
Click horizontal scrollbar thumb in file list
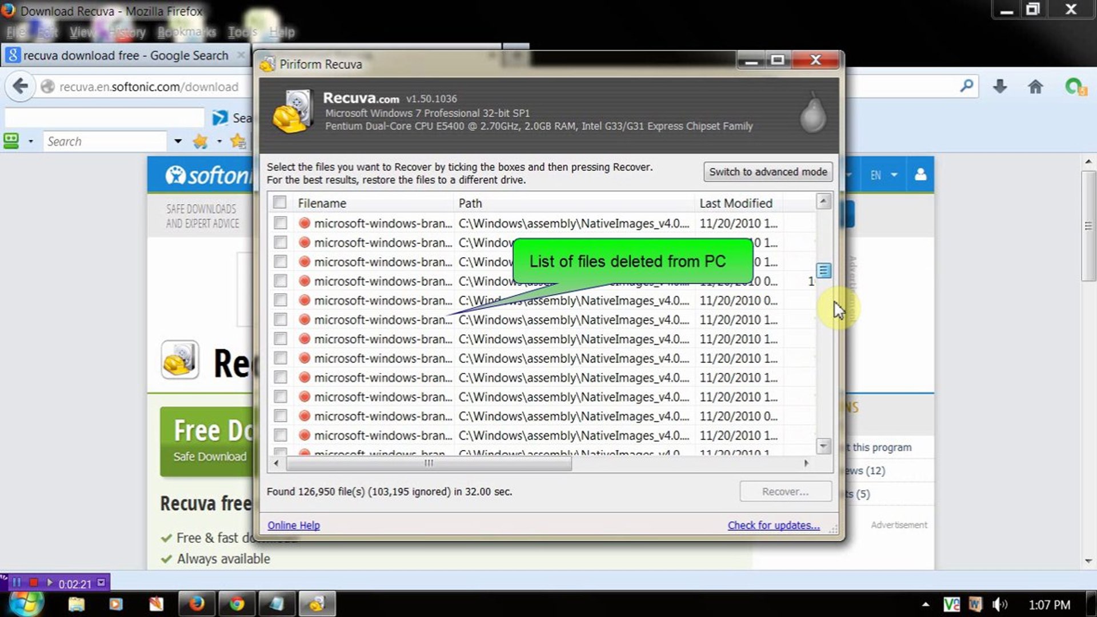coord(429,463)
